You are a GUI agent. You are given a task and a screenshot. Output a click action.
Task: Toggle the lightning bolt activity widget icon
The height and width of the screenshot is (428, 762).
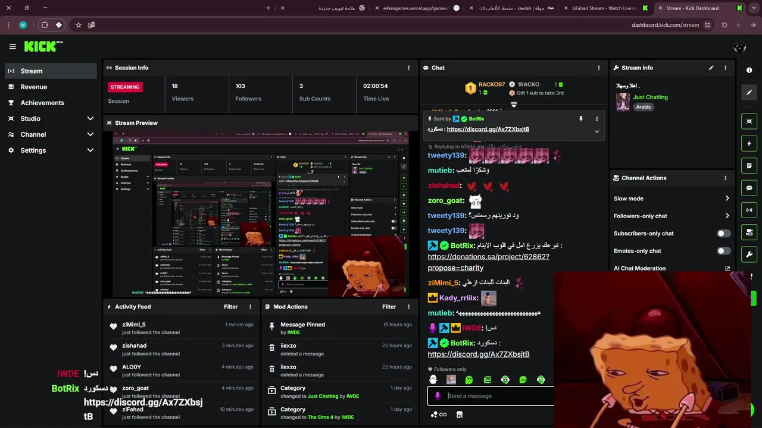(x=749, y=143)
